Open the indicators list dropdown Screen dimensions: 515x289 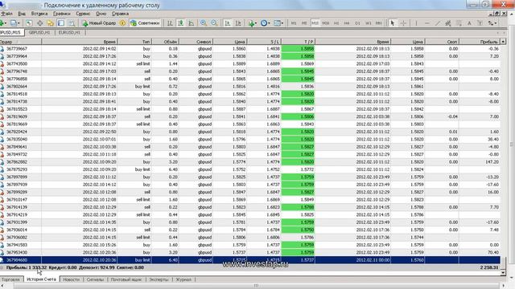[x=252, y=23]
